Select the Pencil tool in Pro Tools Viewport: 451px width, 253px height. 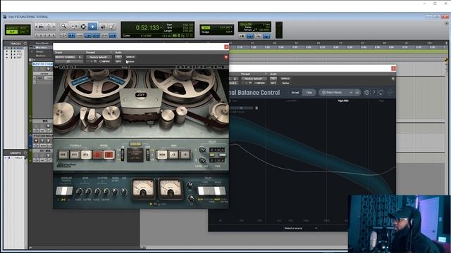click(x=111, y=27)
